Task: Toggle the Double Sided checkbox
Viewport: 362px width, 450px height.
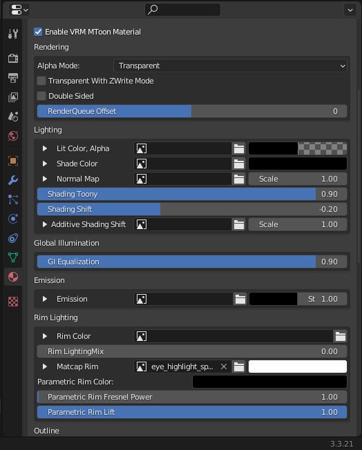Action: (x=41, y=96)
